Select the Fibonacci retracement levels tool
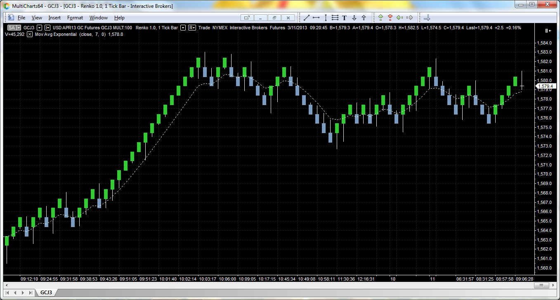Viewport: 560px width, 300px height. [335, 18]
